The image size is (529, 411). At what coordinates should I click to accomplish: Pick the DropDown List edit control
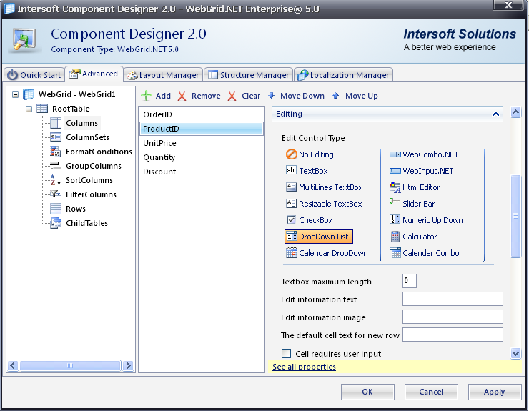(x=319, y=237)
